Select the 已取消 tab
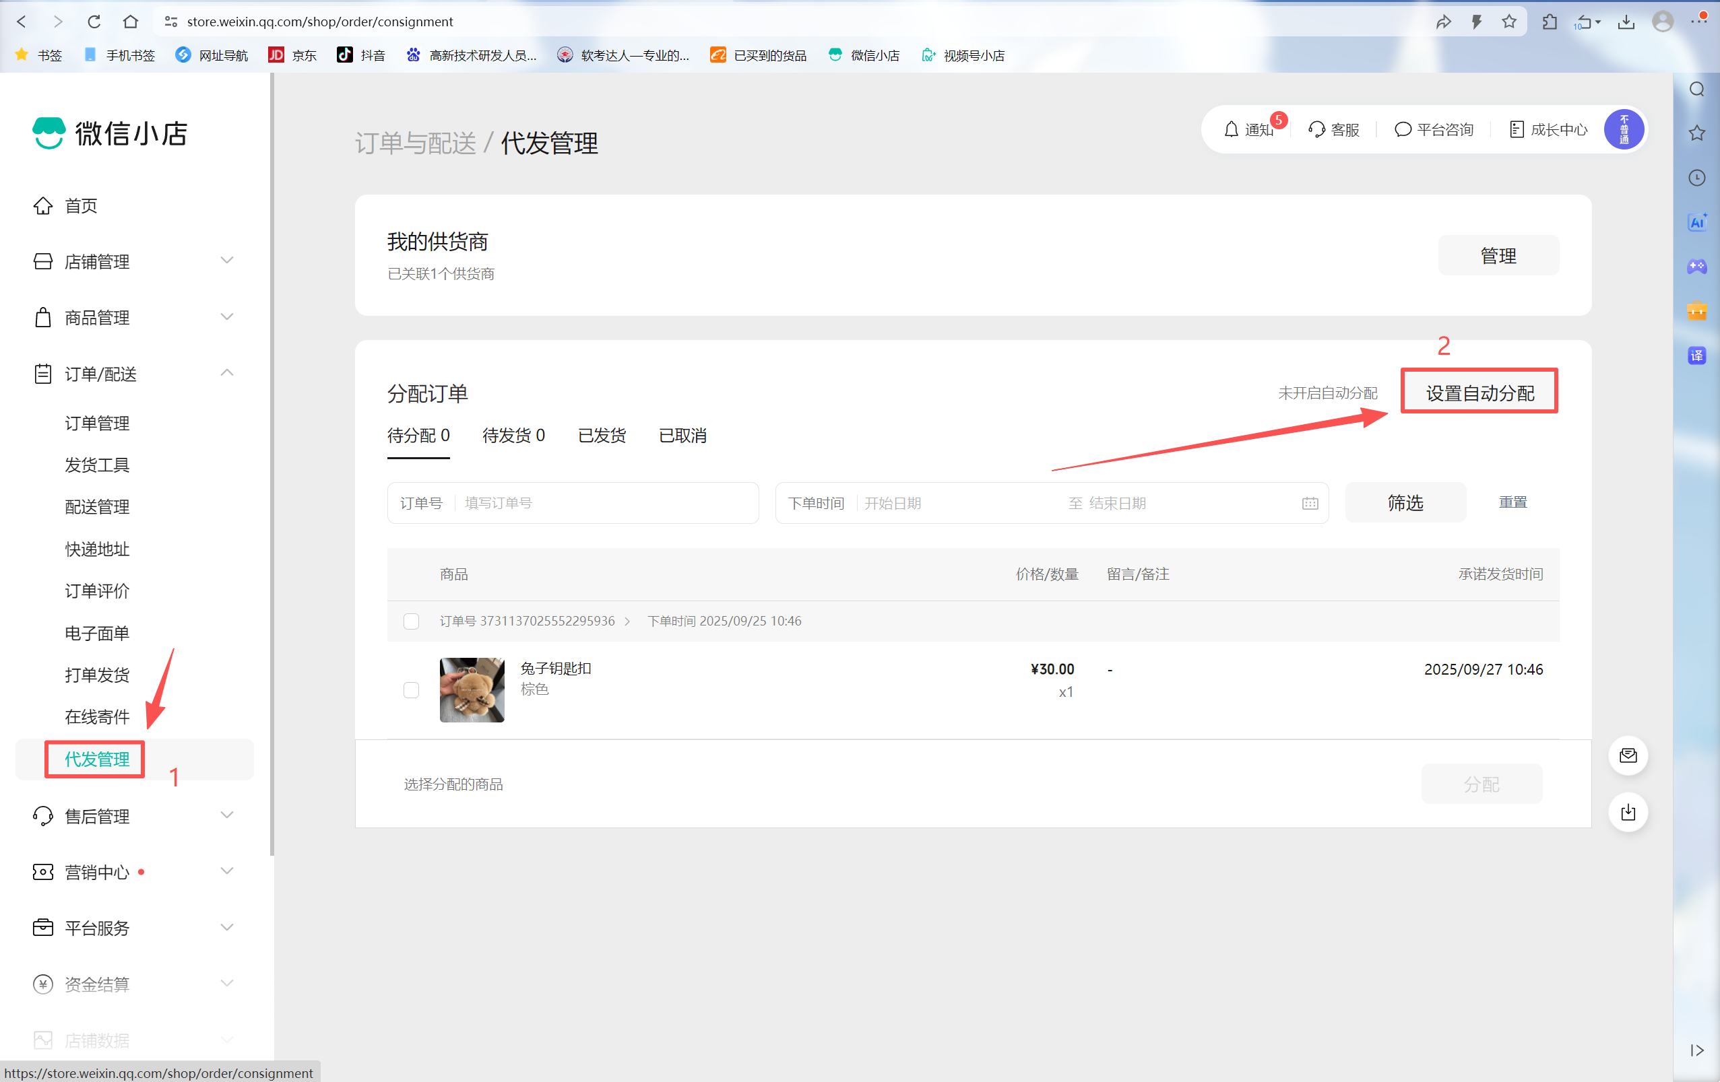Screen dimensions: 1720x1082 (682, 436)
